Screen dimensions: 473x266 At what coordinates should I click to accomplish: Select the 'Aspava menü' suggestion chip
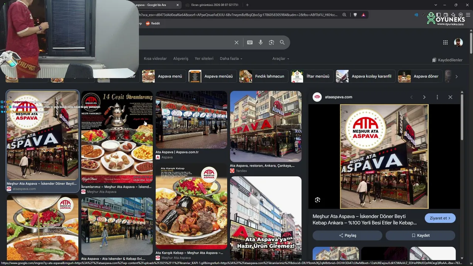[x=164, y=76]
